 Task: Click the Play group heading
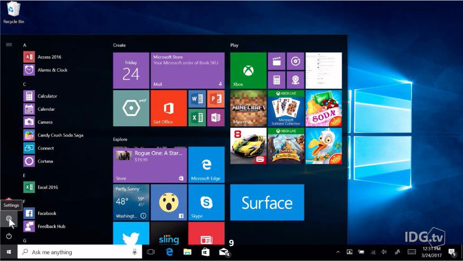[x=234, y=45]
